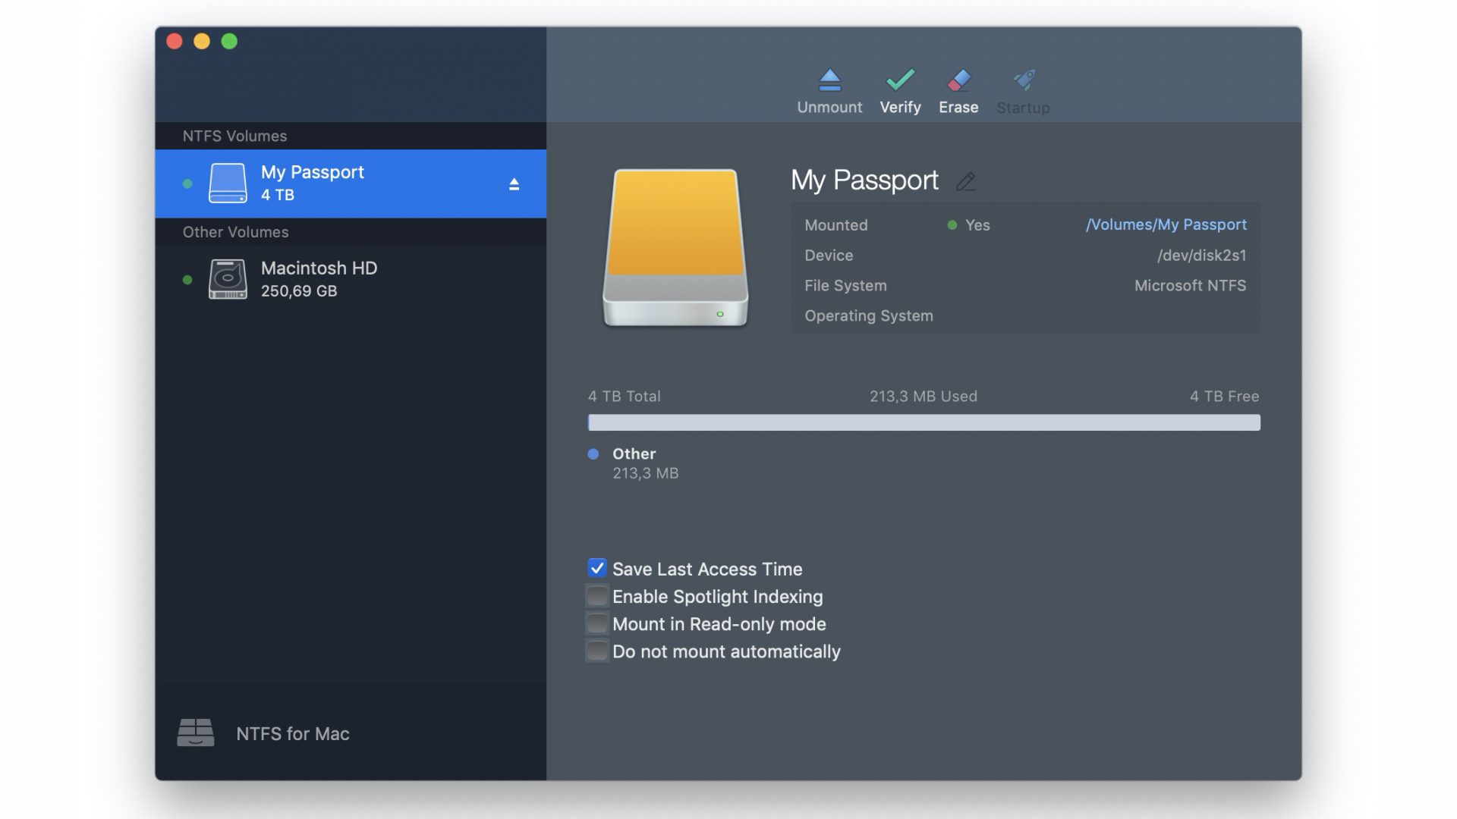The image size is (1457, 819).
Task: Click the 'Microsoft NTFS' file system value
Action: (1190, 286)
